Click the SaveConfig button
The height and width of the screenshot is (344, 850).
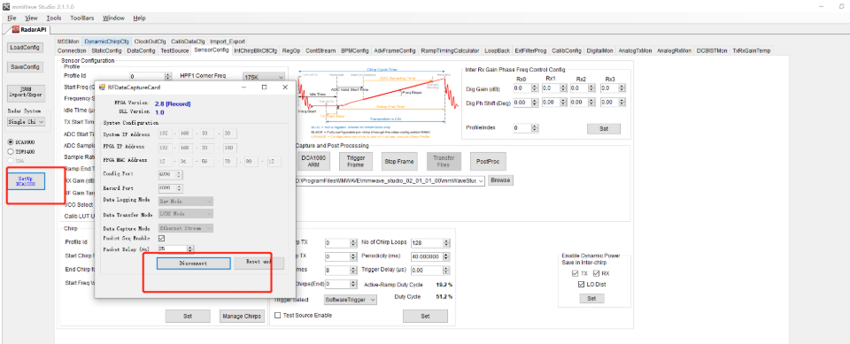(26, 67)
